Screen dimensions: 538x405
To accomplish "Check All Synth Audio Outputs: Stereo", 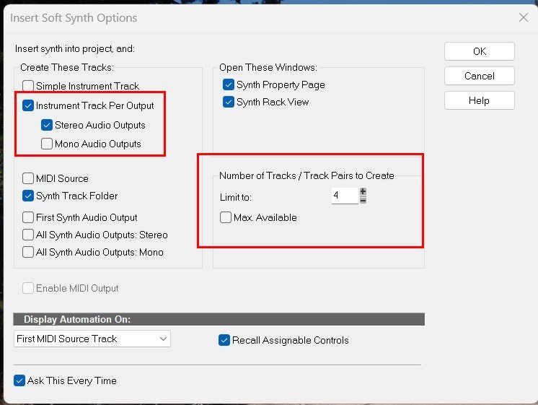I will pyautogui.click(x=29, y=235).
